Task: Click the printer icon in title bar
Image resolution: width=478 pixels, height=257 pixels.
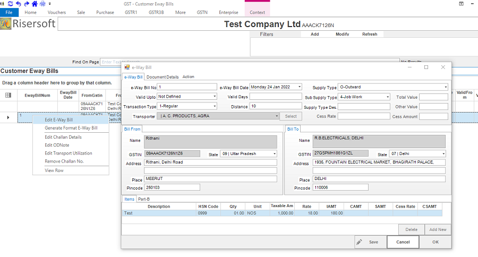Action: (42, 4)
